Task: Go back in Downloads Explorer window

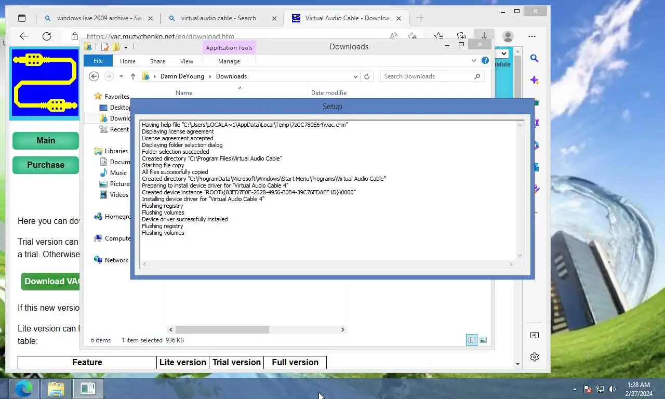Action: [x=94, y=76]
